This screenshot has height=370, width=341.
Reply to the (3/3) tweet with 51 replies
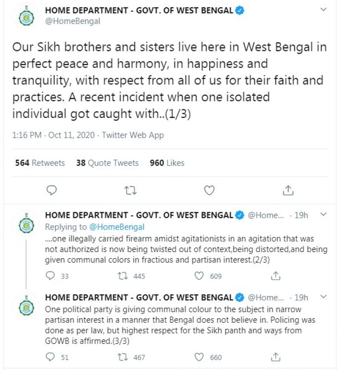point(51,357)
